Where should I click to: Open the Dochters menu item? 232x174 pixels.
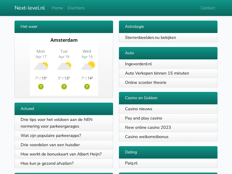[76, 8]
